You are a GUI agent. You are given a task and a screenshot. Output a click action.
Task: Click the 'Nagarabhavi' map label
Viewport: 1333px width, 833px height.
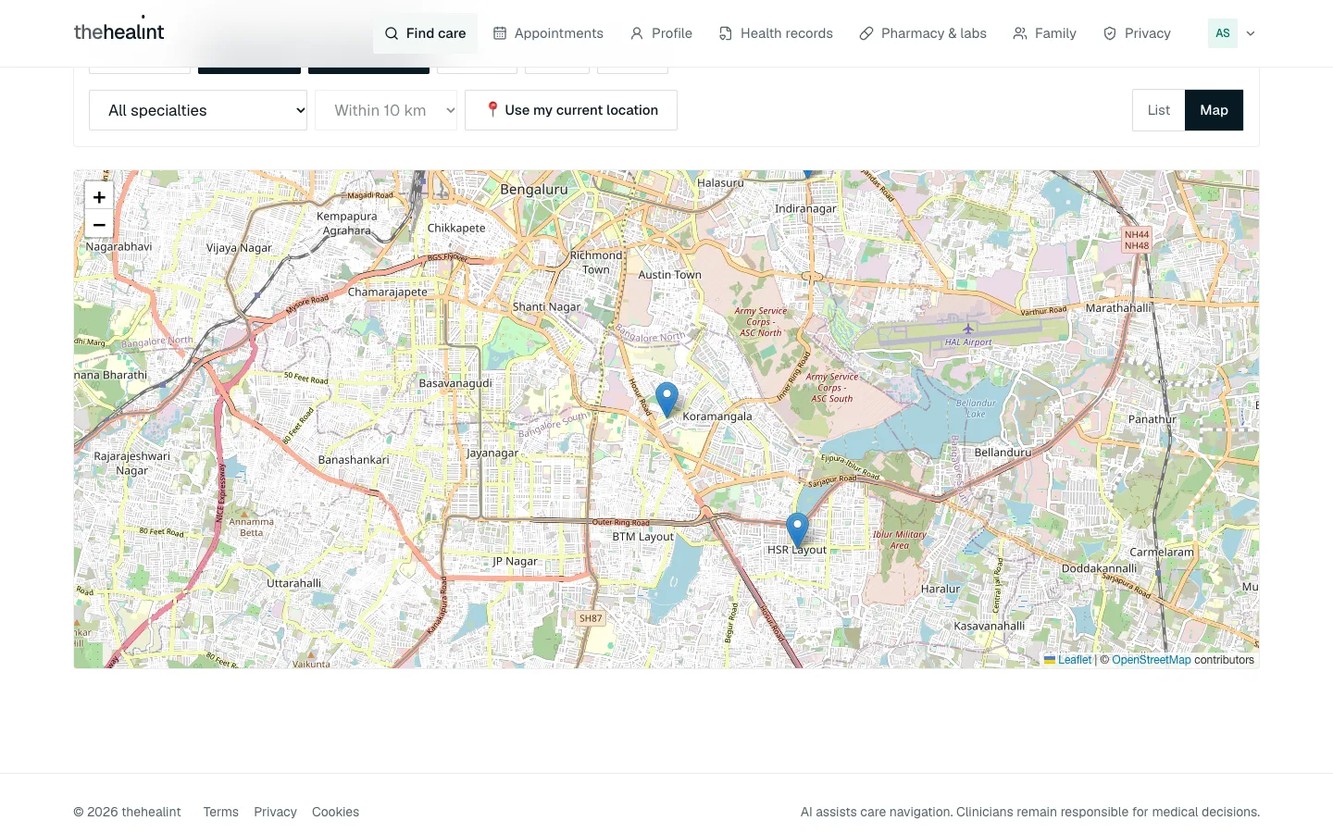coord(118,247)
